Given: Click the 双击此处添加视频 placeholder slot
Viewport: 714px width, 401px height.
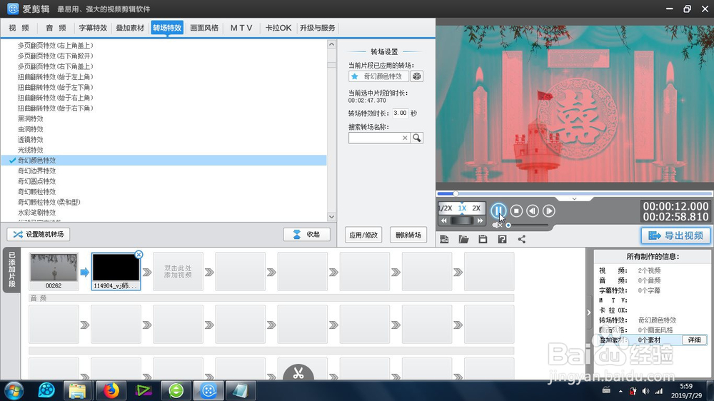Looking at the screenshot, I should 178,272.
